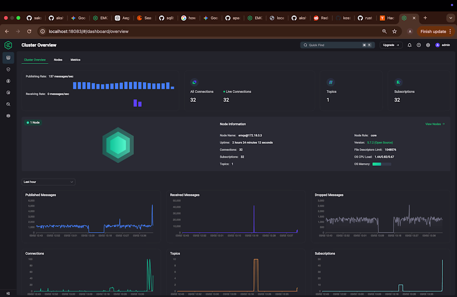This screenshot has height=297, width=457.
Task: Open the shield Access Control sidebar icon
Action: (x=8, y=69)
